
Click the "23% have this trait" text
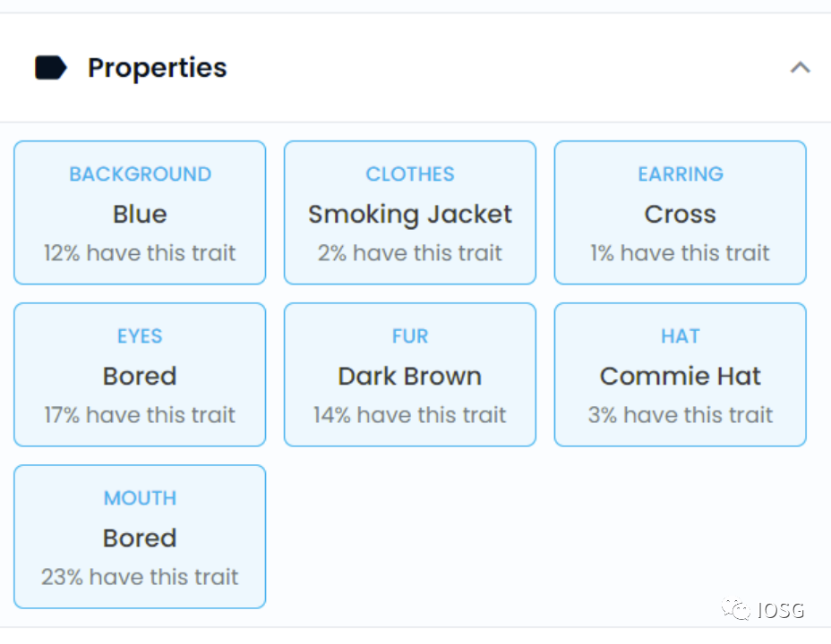point(140,577)
